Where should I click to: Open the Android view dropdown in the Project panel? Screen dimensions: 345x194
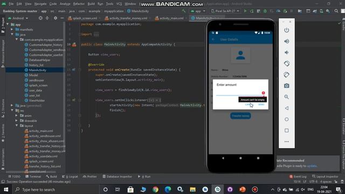(18, 18)
